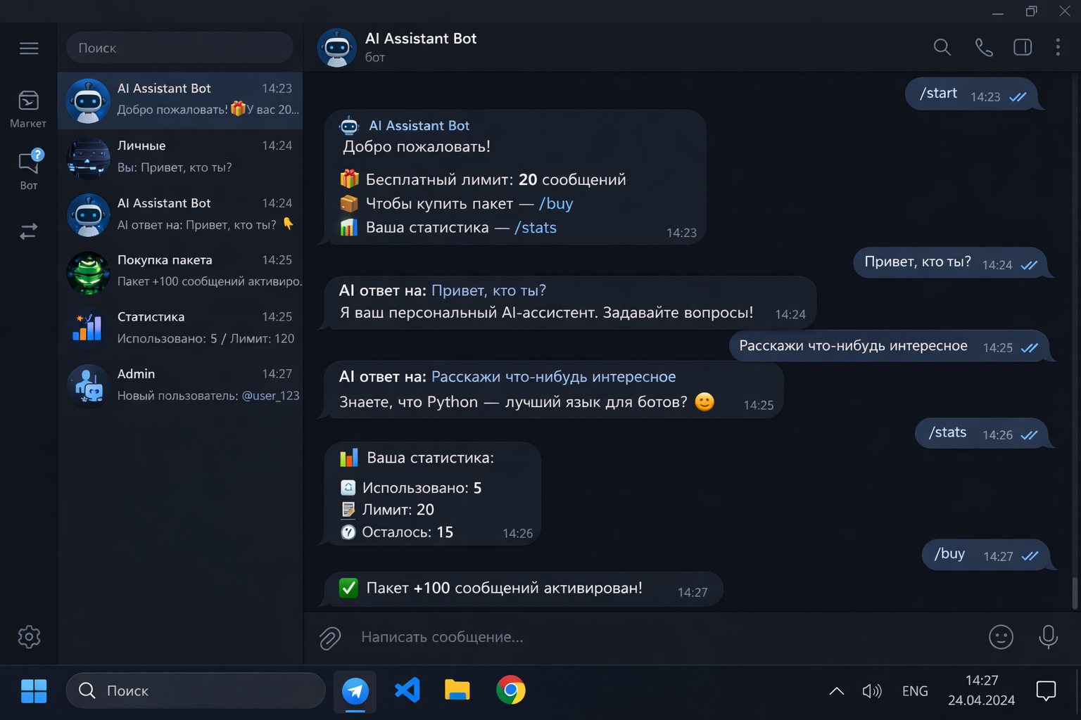Click the volume icon in the system tray

872,691
